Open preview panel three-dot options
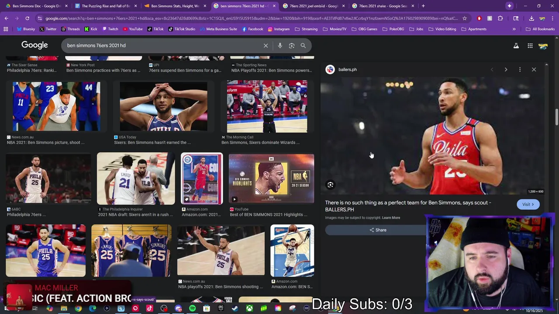This screenshot has width=559, height=314. click(520, 69)
